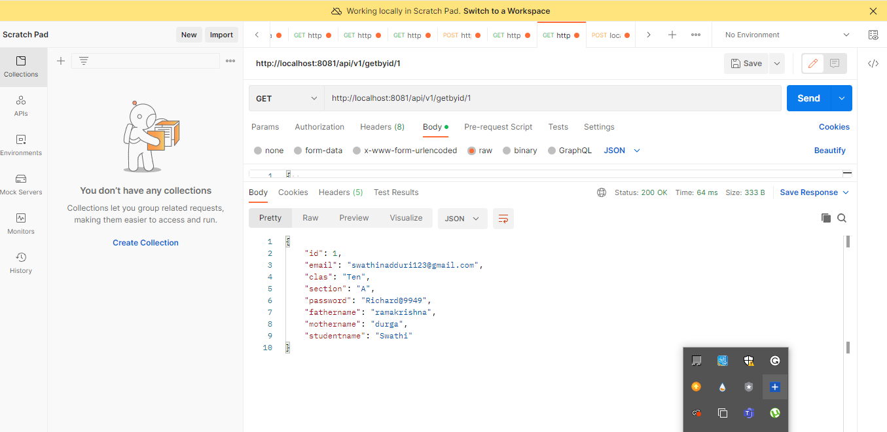
Task: Open the No Environment dropdown
Action: pyautogui.click(x=783, y=34)
